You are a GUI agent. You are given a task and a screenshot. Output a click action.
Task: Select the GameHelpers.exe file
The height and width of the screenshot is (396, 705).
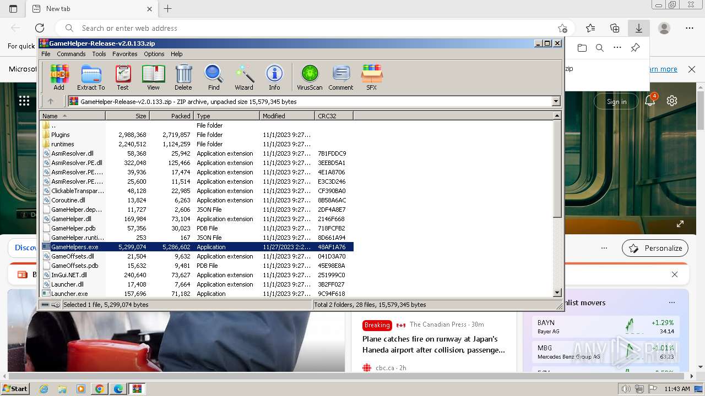197,247
